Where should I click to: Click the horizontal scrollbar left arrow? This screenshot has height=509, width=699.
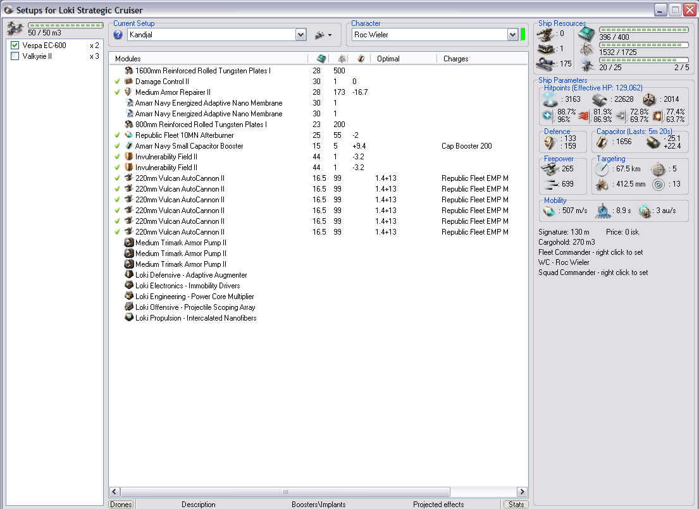114,492
